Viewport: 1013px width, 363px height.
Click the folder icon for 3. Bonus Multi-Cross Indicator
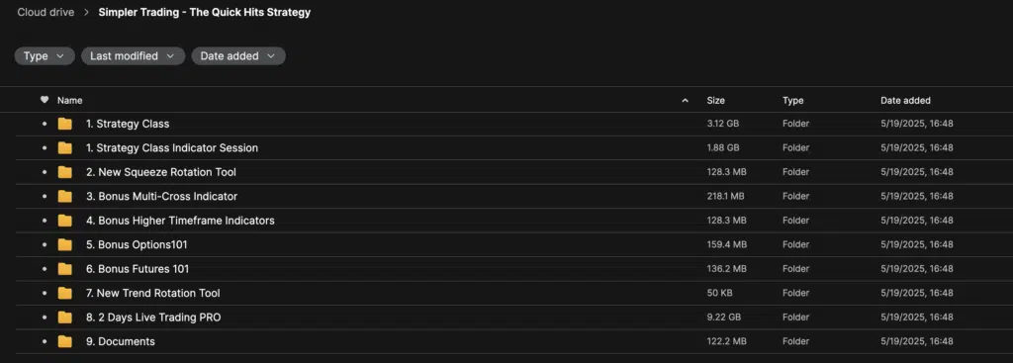point(64,197)
